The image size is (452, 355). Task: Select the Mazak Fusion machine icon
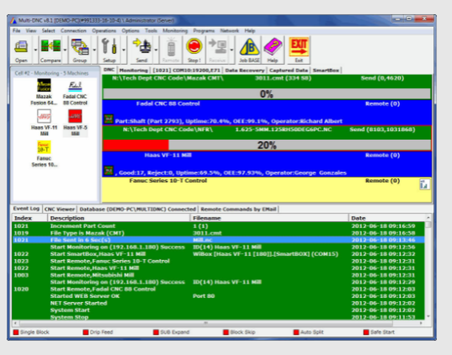(44, 85)
